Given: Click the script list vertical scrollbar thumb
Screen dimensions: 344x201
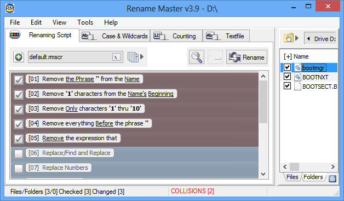Looking at the screenshot, I should (x=263, y=102).
